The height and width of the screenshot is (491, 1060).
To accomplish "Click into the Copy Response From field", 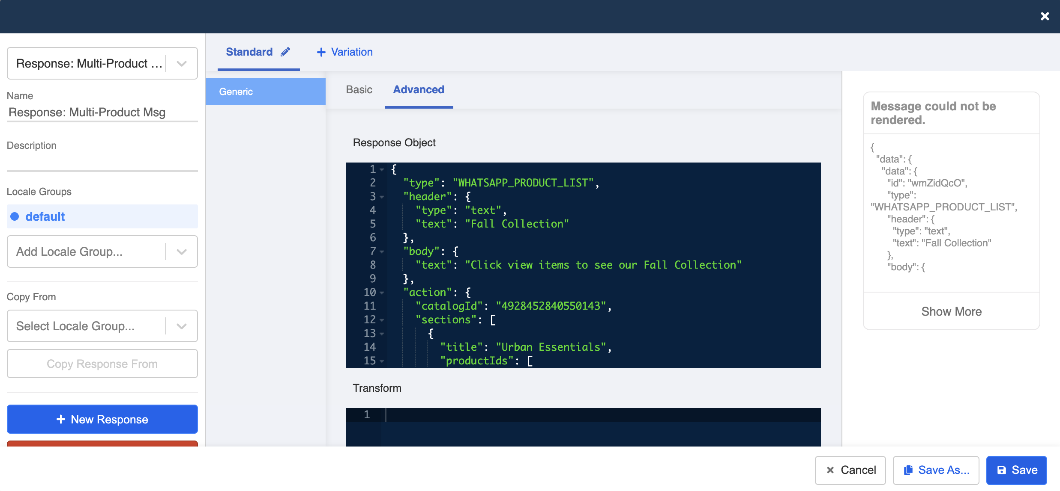I will point(102,364).
